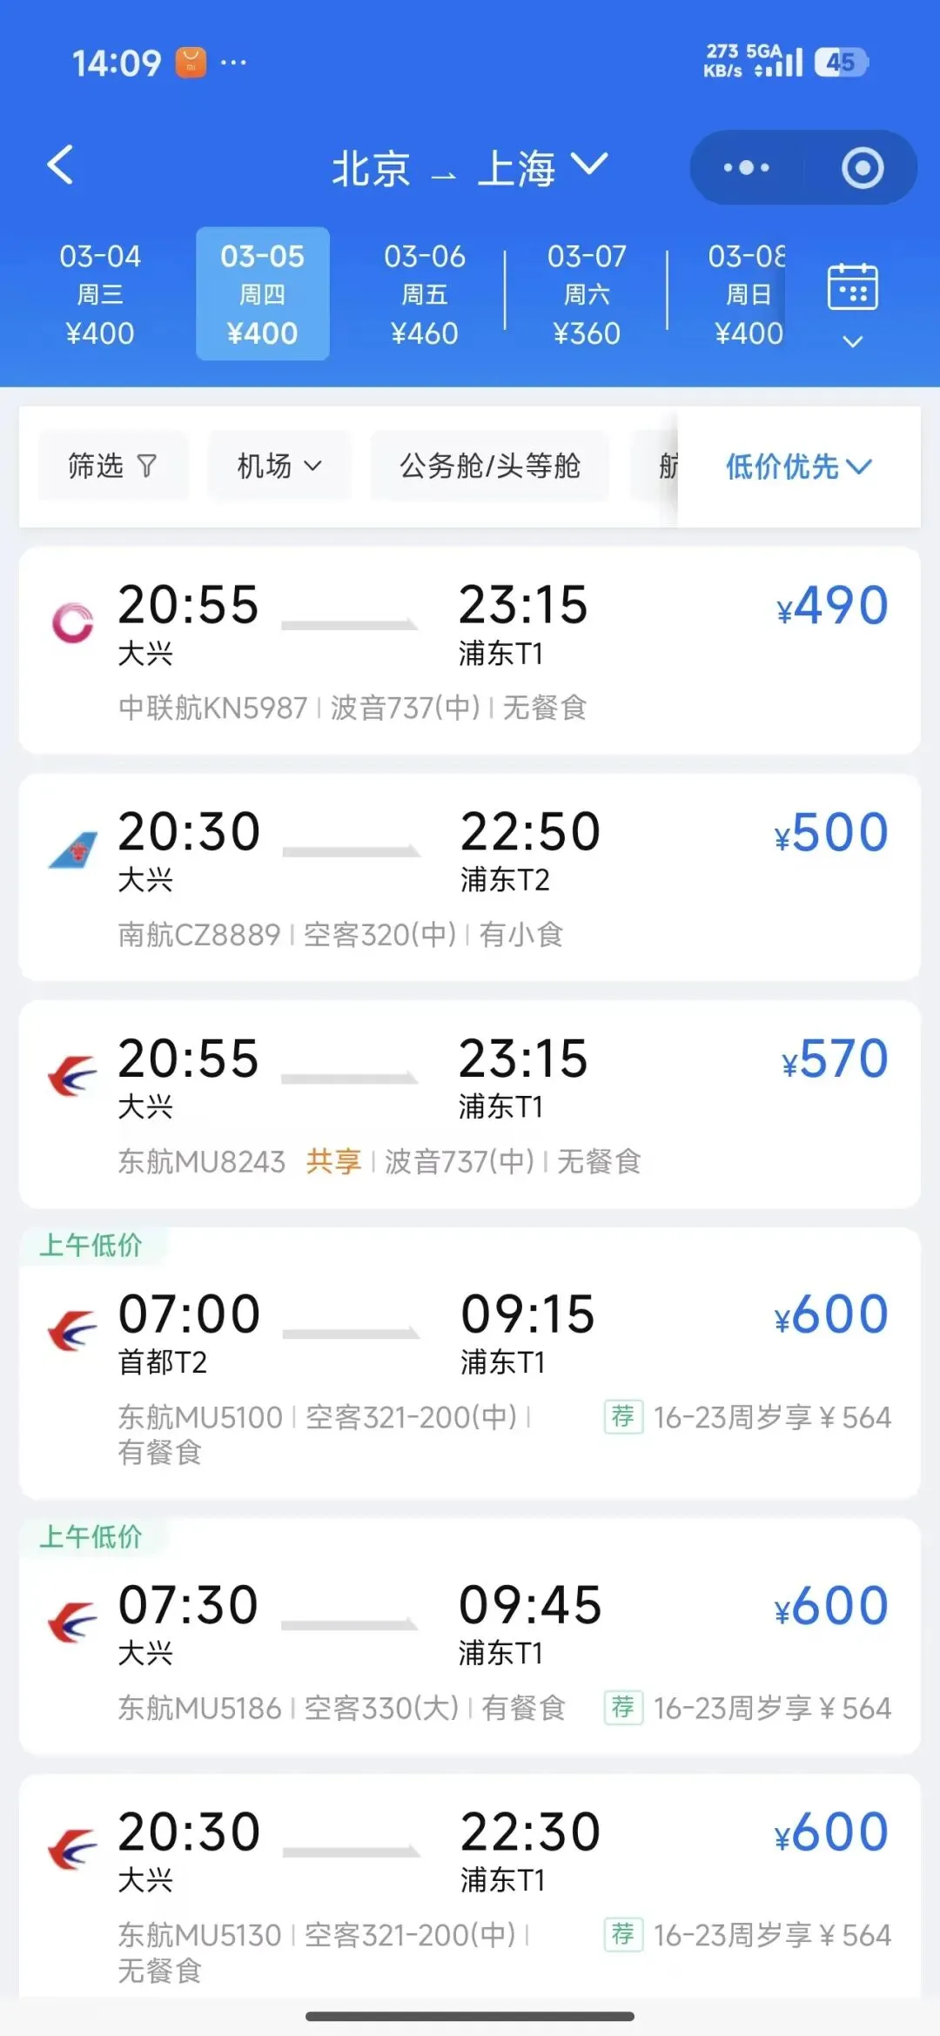The width and height of the screenshot is (940, 2036).
Task: Toggle the 公务舱/头等舱 cabin filter
Action: pos(489,467)
